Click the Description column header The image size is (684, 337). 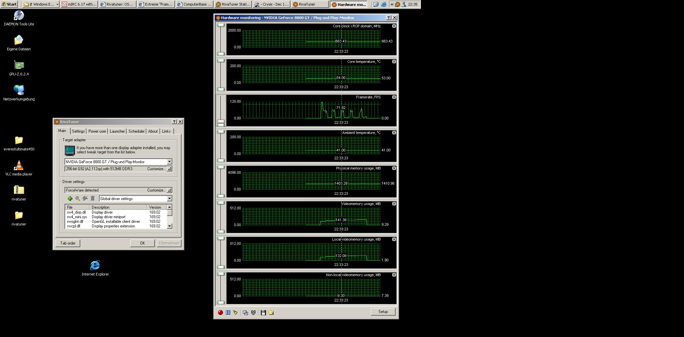tap(118, 207)
